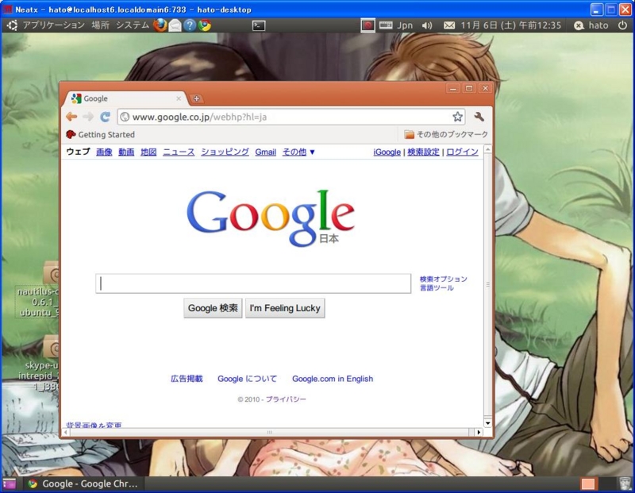Click the Google について link

click(247, 379)
